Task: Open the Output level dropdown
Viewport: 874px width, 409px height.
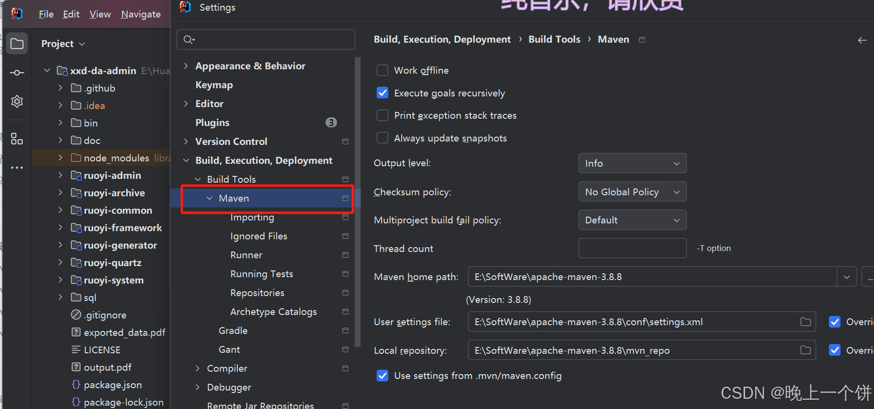Action: [x=632, y=163]
